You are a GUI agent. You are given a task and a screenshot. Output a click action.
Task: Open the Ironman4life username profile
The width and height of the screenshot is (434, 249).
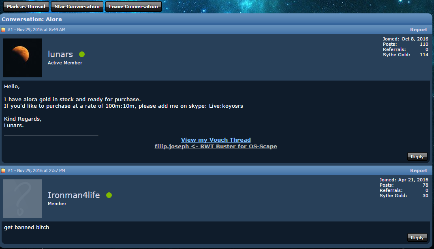(74, 195)
